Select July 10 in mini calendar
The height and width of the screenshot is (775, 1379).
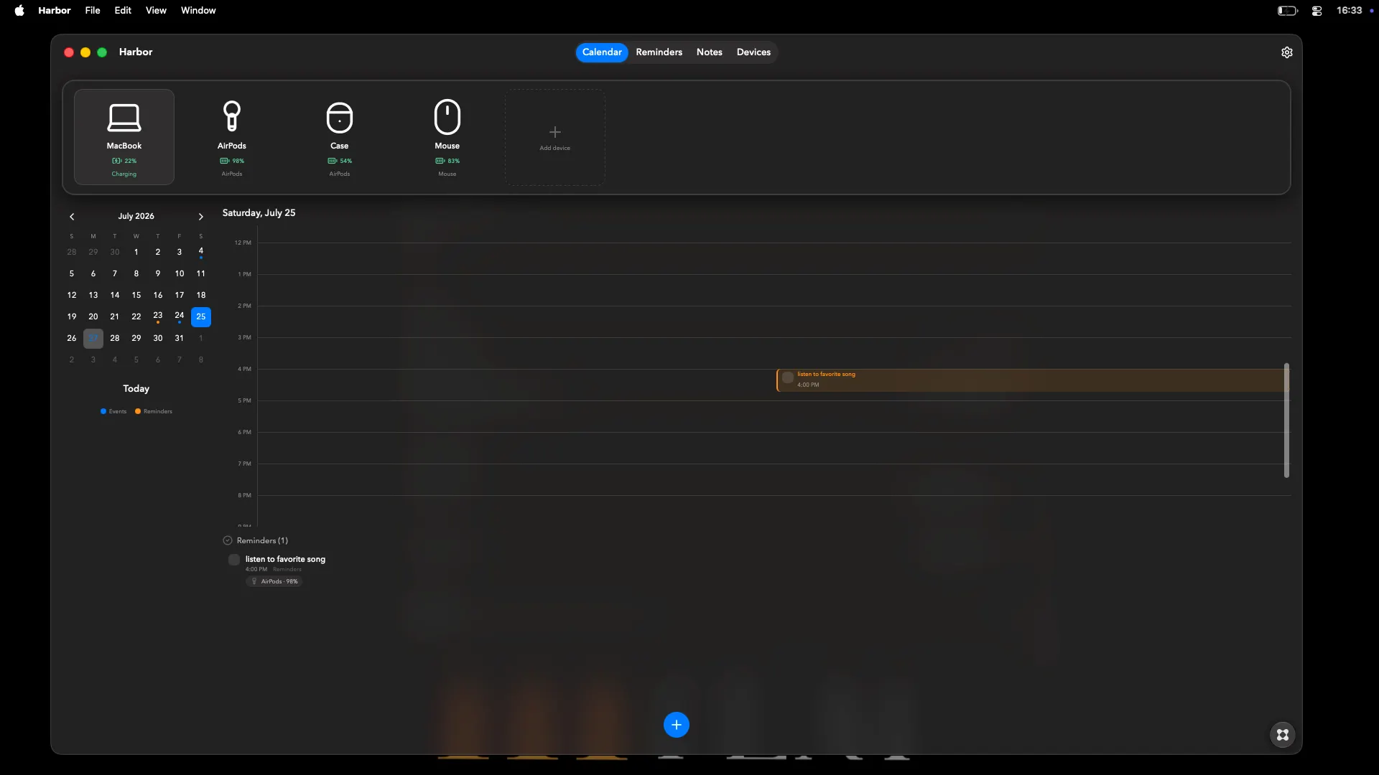click(180, 273)
